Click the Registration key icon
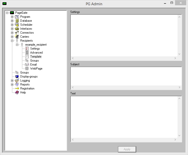 (x=17, y=88)
